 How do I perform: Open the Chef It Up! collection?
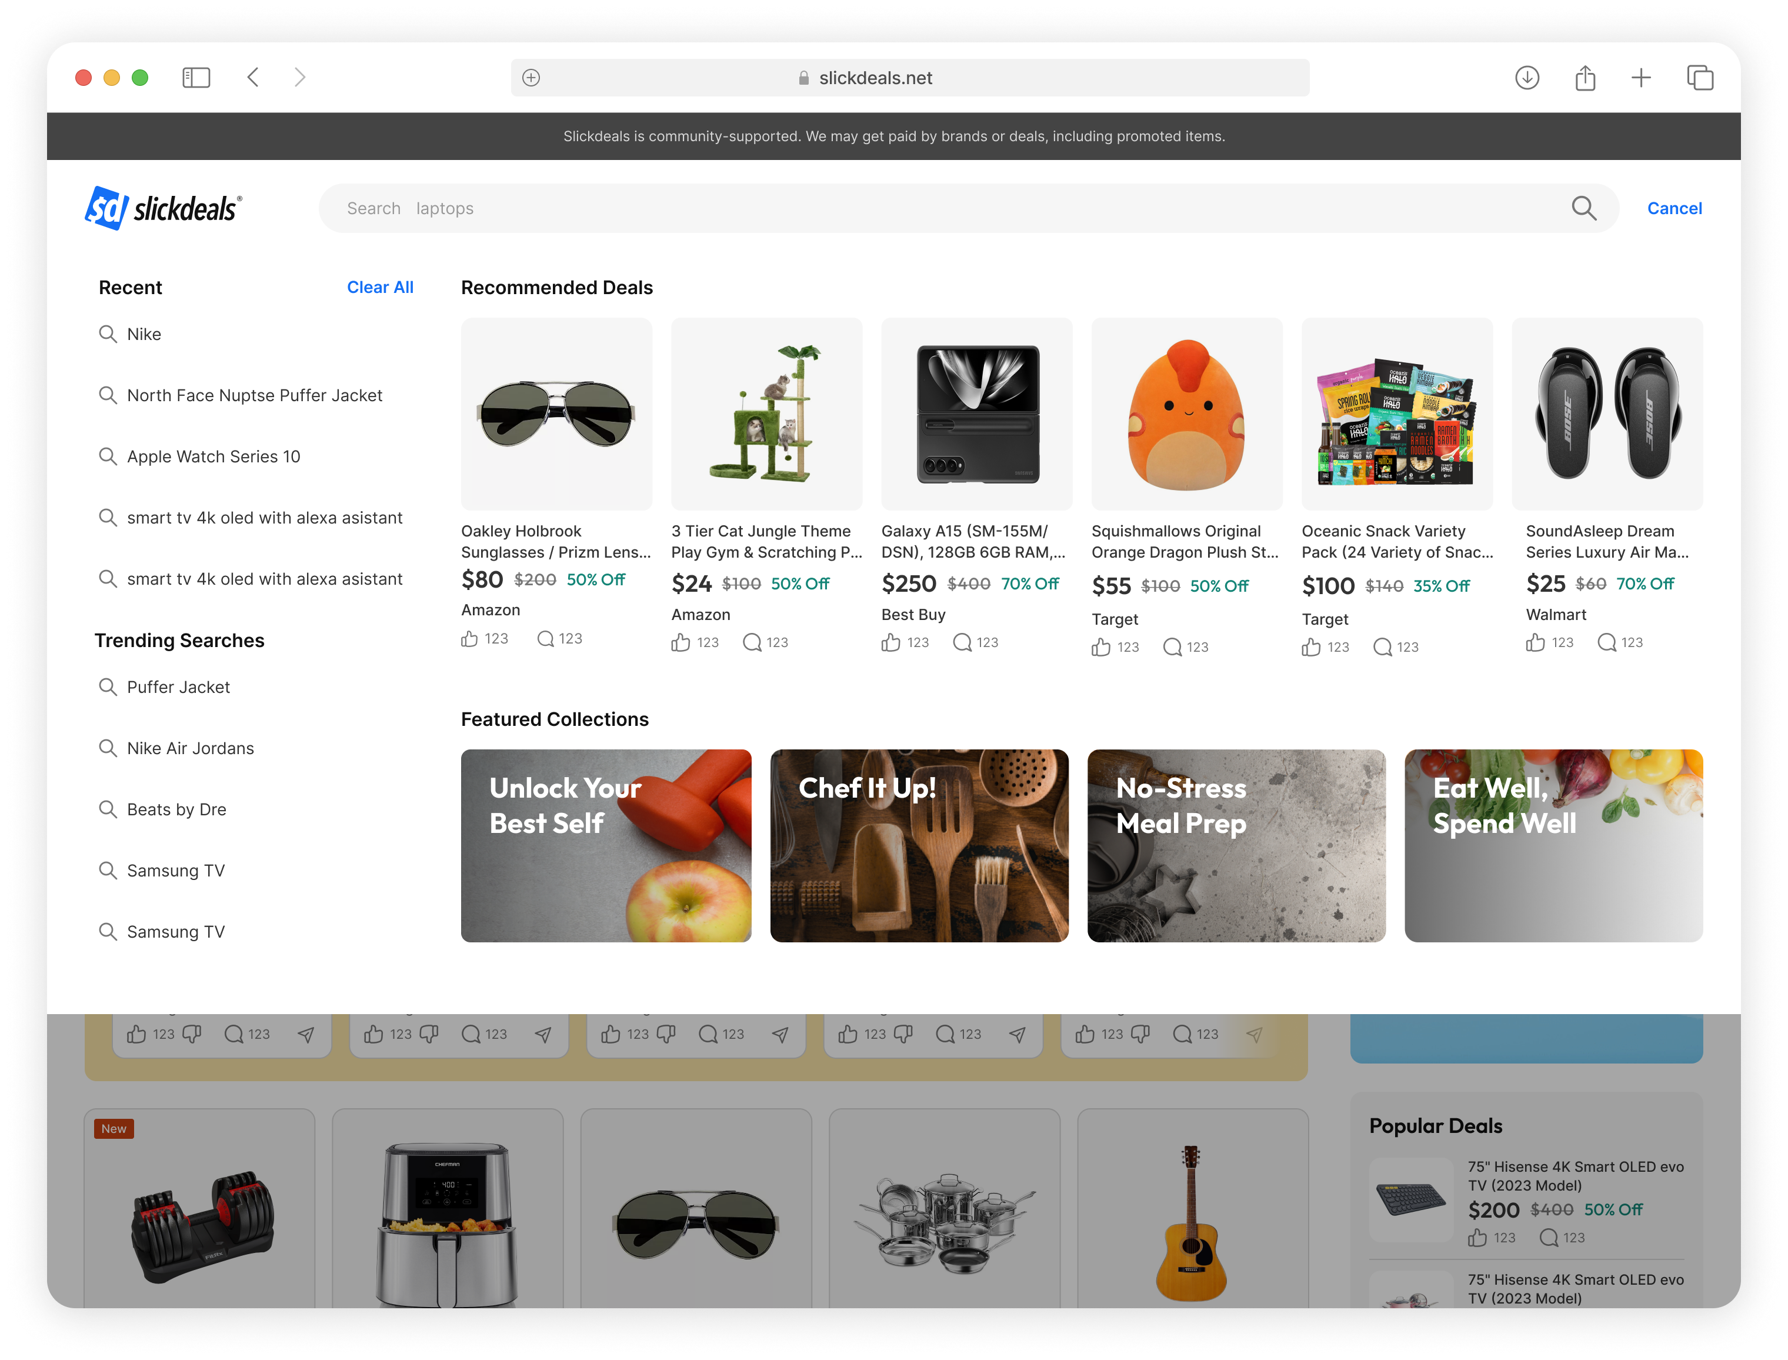919,846
